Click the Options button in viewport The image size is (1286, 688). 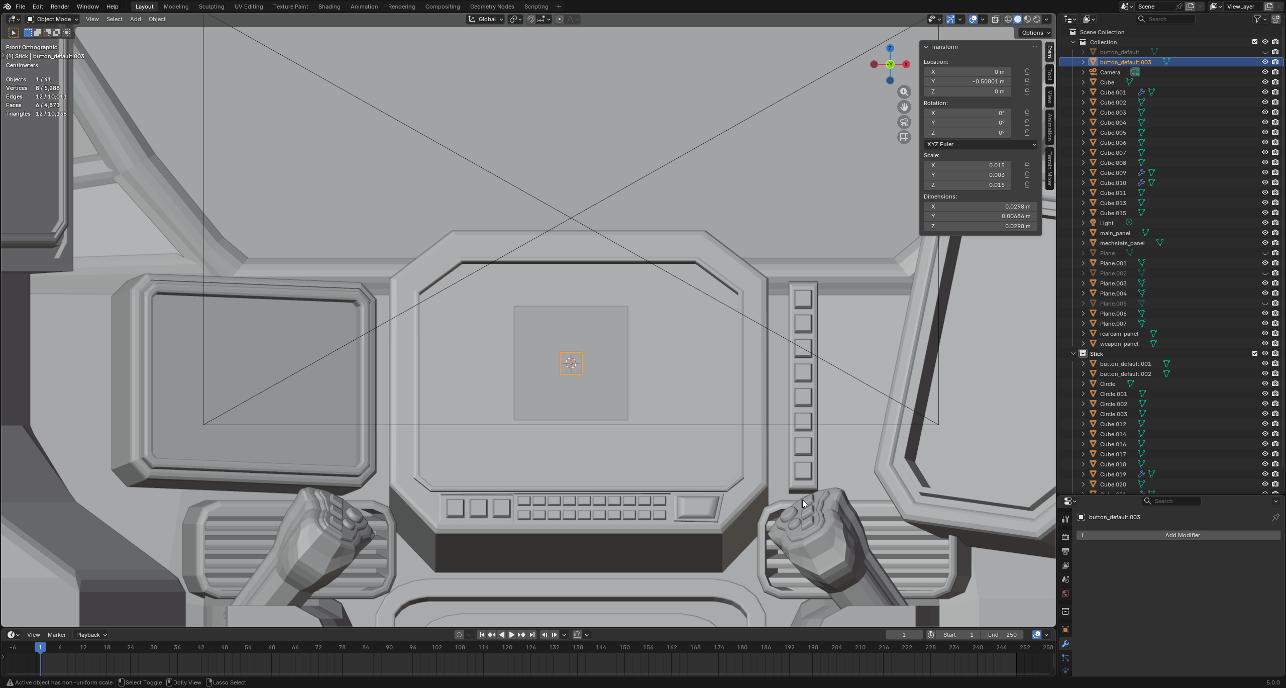point(1036,33)
